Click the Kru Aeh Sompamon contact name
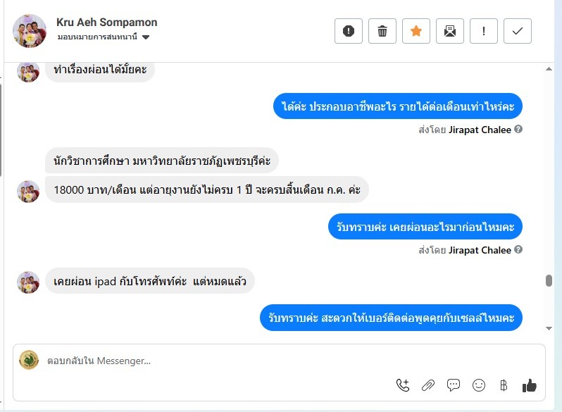Screen dimensions: 562x412 click(107, 23)
